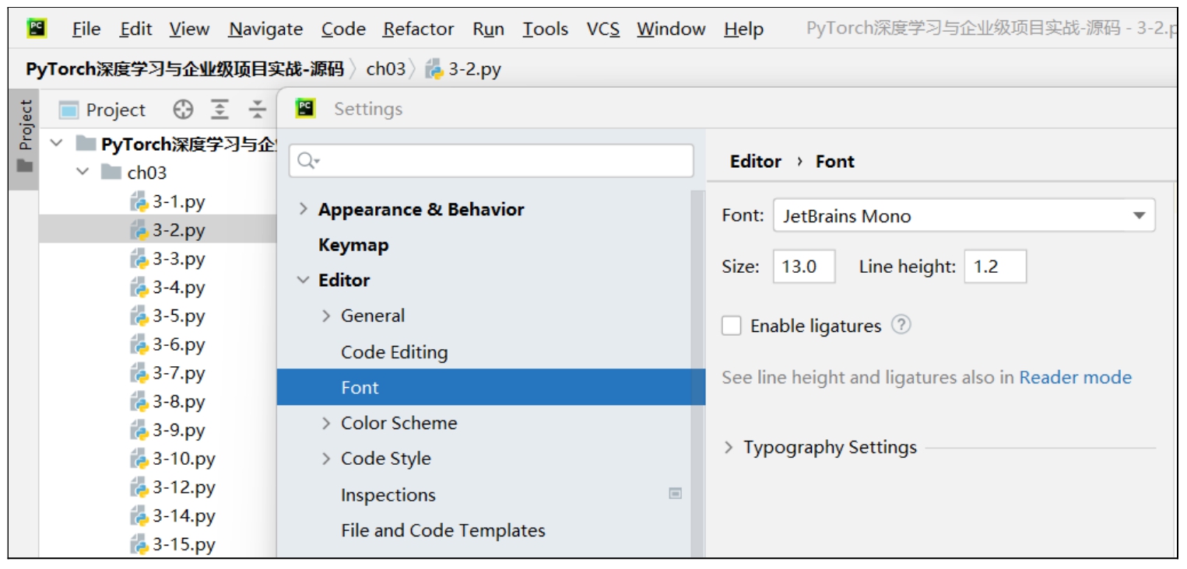Select Code Editing in the settings tree
Screen dimensions: 1187x569
394,352
